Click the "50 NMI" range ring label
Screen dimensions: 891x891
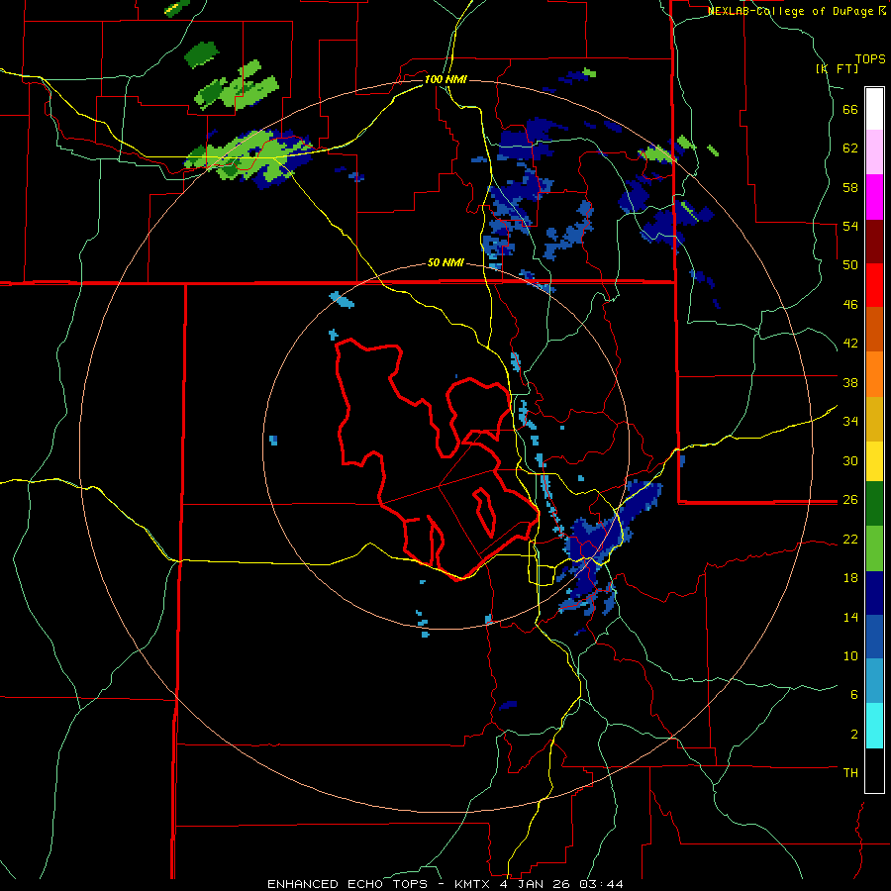(x=445, y=262)
